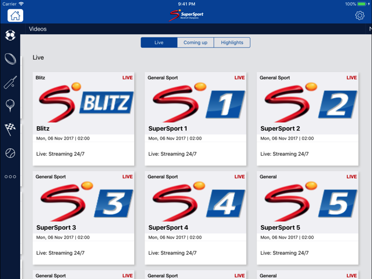Click 'General Sport' label on SuperSport 2 card
Viewport: 372px width, 279px height.
(274, 78)
